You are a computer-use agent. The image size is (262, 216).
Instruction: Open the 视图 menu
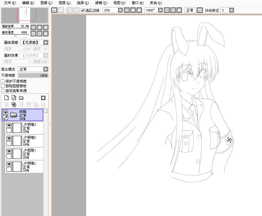tap(119, 3)
